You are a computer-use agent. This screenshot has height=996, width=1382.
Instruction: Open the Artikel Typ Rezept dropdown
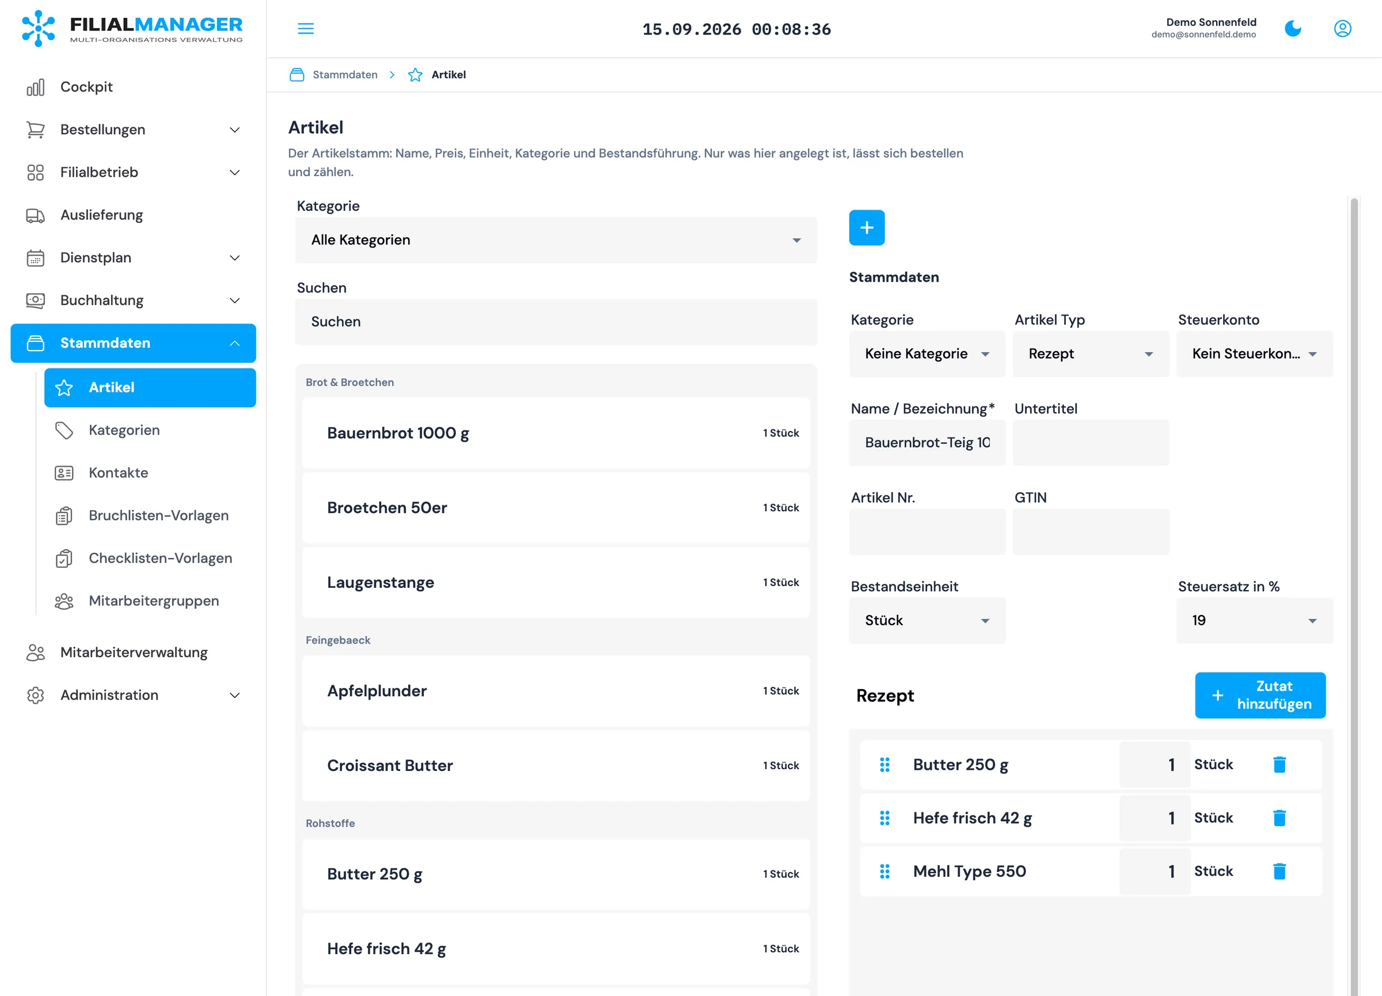point(1090,354)
